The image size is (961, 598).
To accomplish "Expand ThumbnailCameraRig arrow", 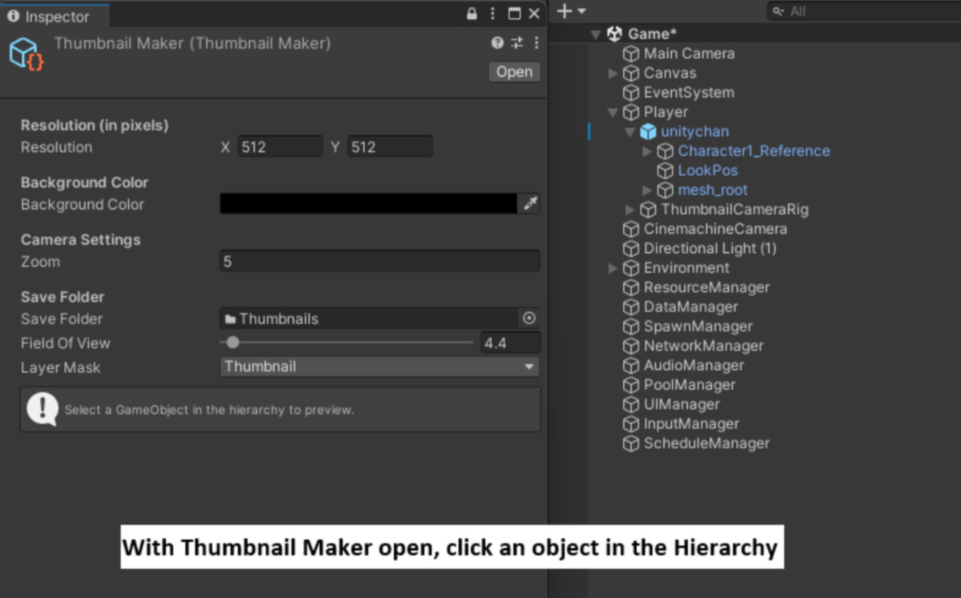I will (x=629, y=210).
